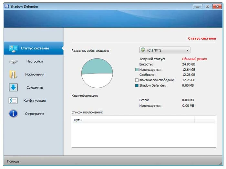Click the О программе info icon
Image resolution: width=226 pixels, height=169 pixels.
click(x=13, y=114)
